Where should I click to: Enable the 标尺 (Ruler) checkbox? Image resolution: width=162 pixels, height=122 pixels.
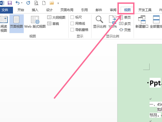(72, 17)
